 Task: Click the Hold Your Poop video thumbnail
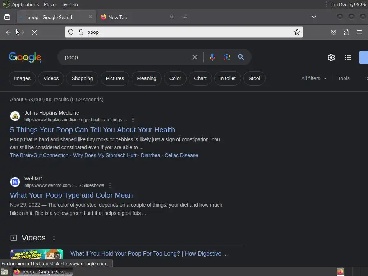37,254
